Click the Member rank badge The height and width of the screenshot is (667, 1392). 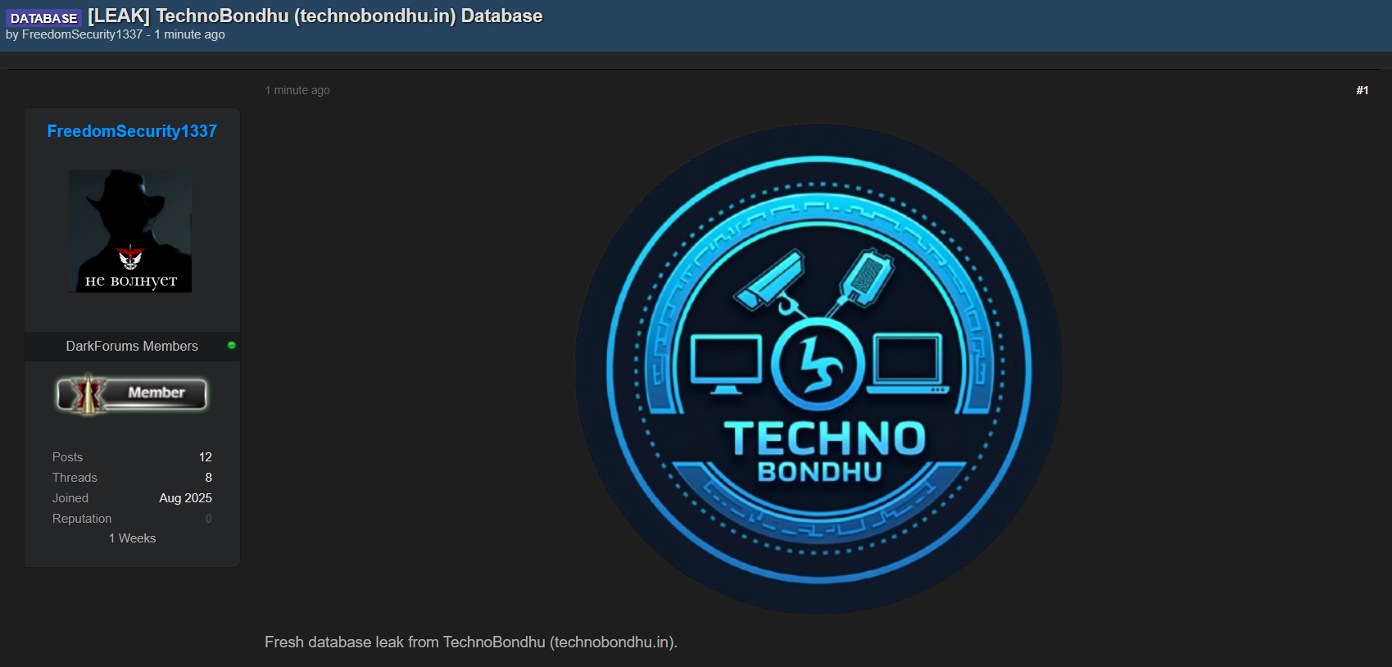(x=132, y=394)
